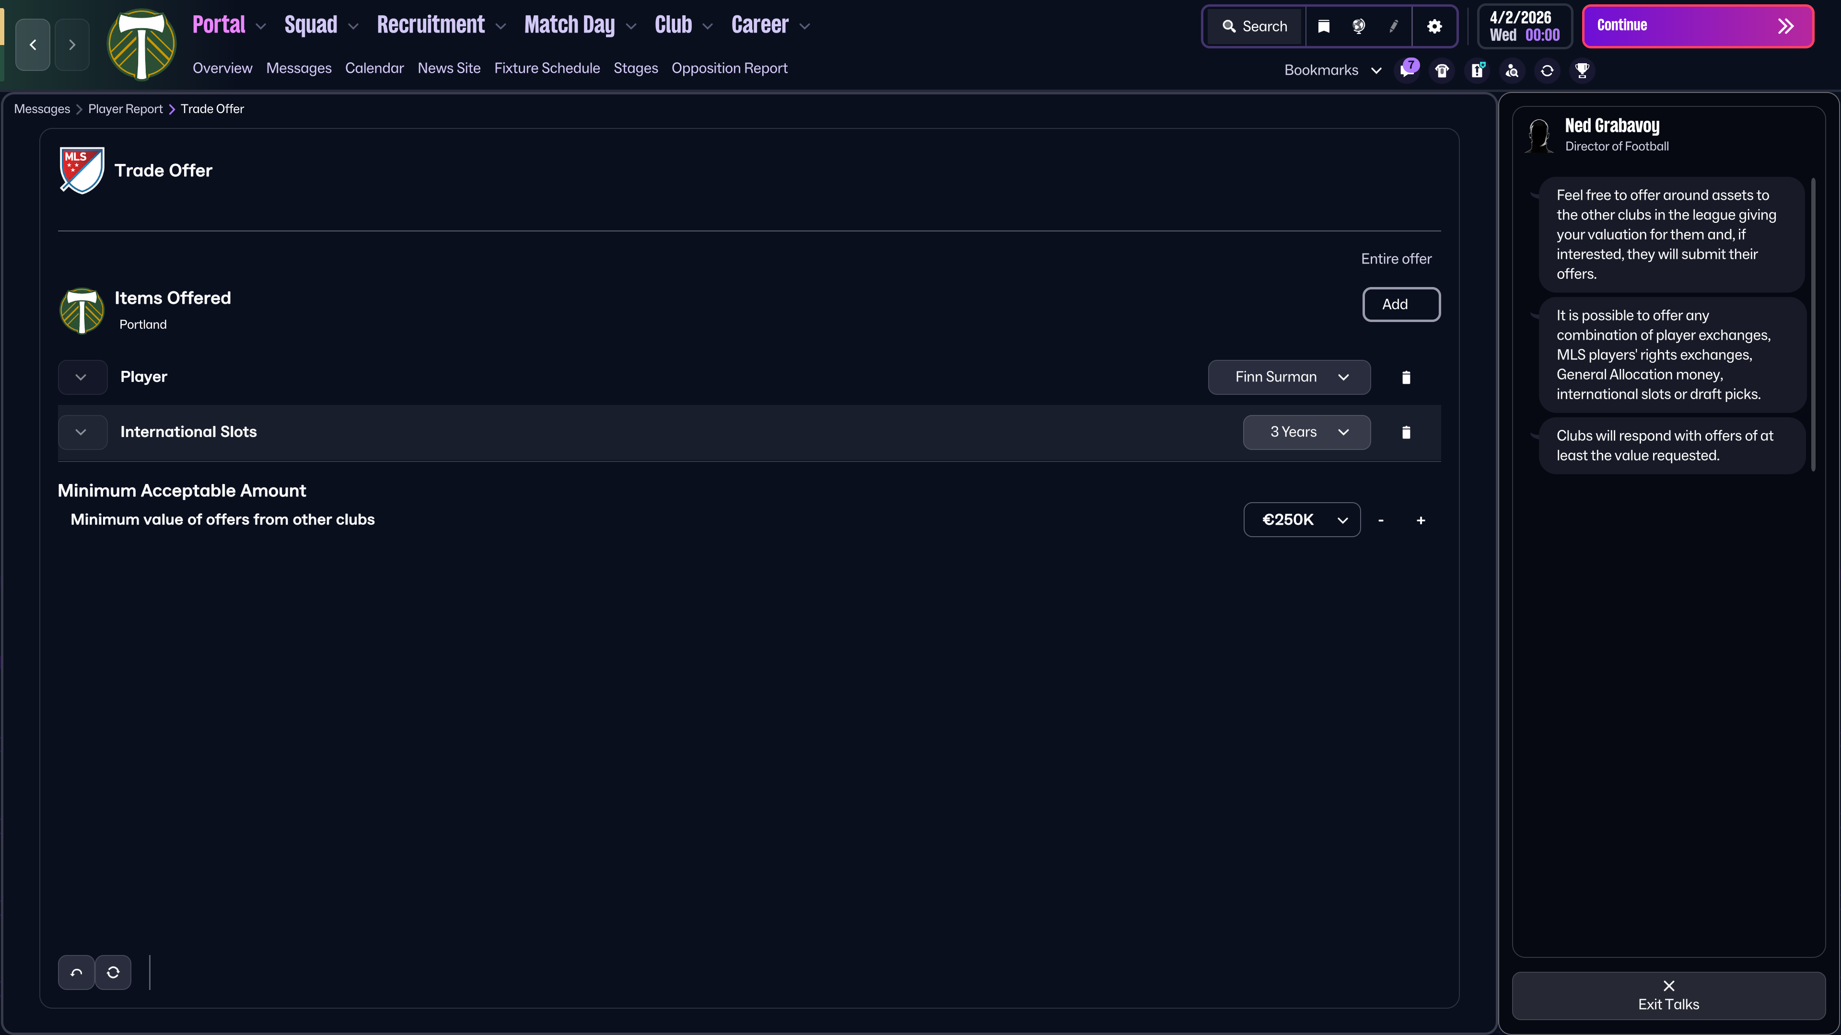Click the Add button
1841x1035 pixels.
coord(1401,304)
